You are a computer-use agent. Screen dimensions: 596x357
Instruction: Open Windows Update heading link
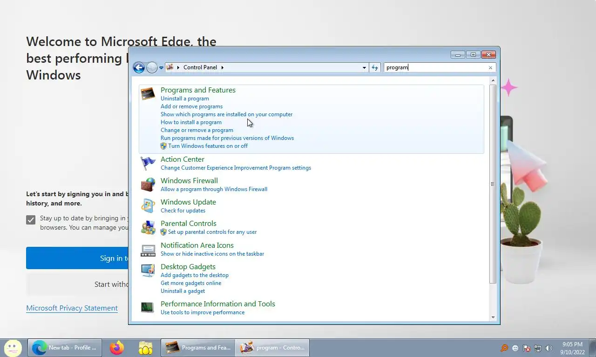(188, 202)
